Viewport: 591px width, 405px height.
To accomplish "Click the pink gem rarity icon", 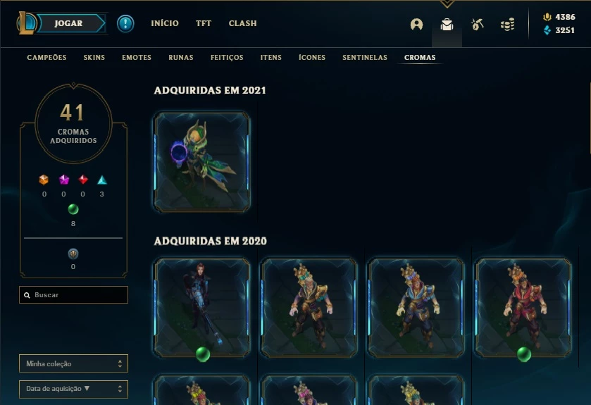I will point(64,180).
